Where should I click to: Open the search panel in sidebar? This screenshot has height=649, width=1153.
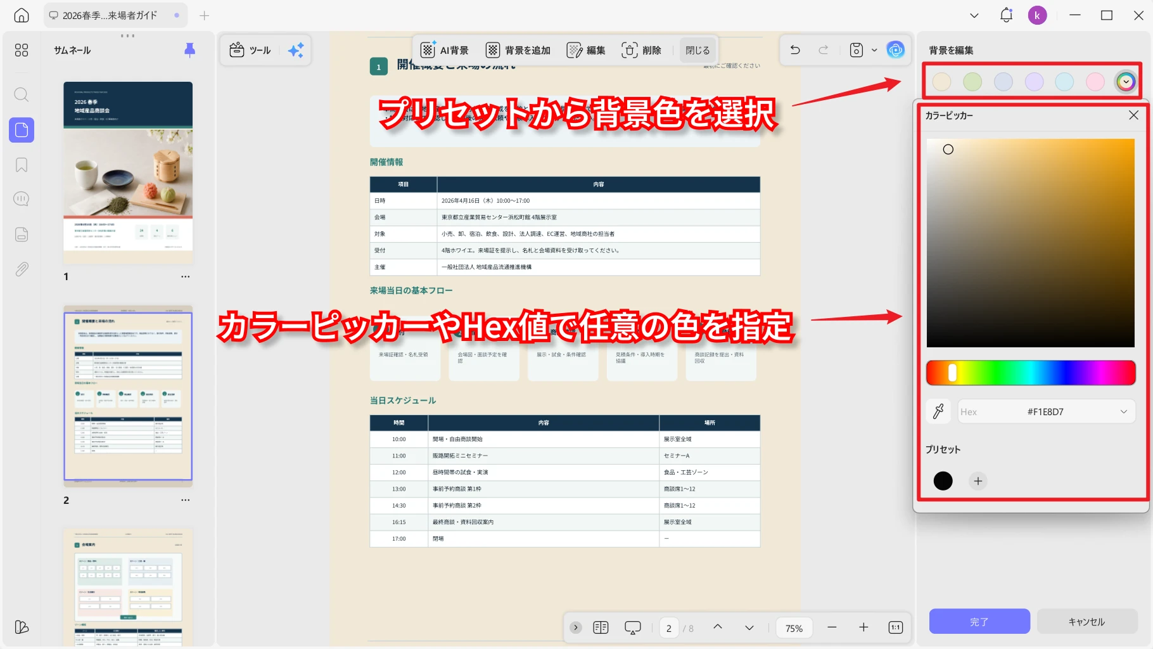pos(22,95)
